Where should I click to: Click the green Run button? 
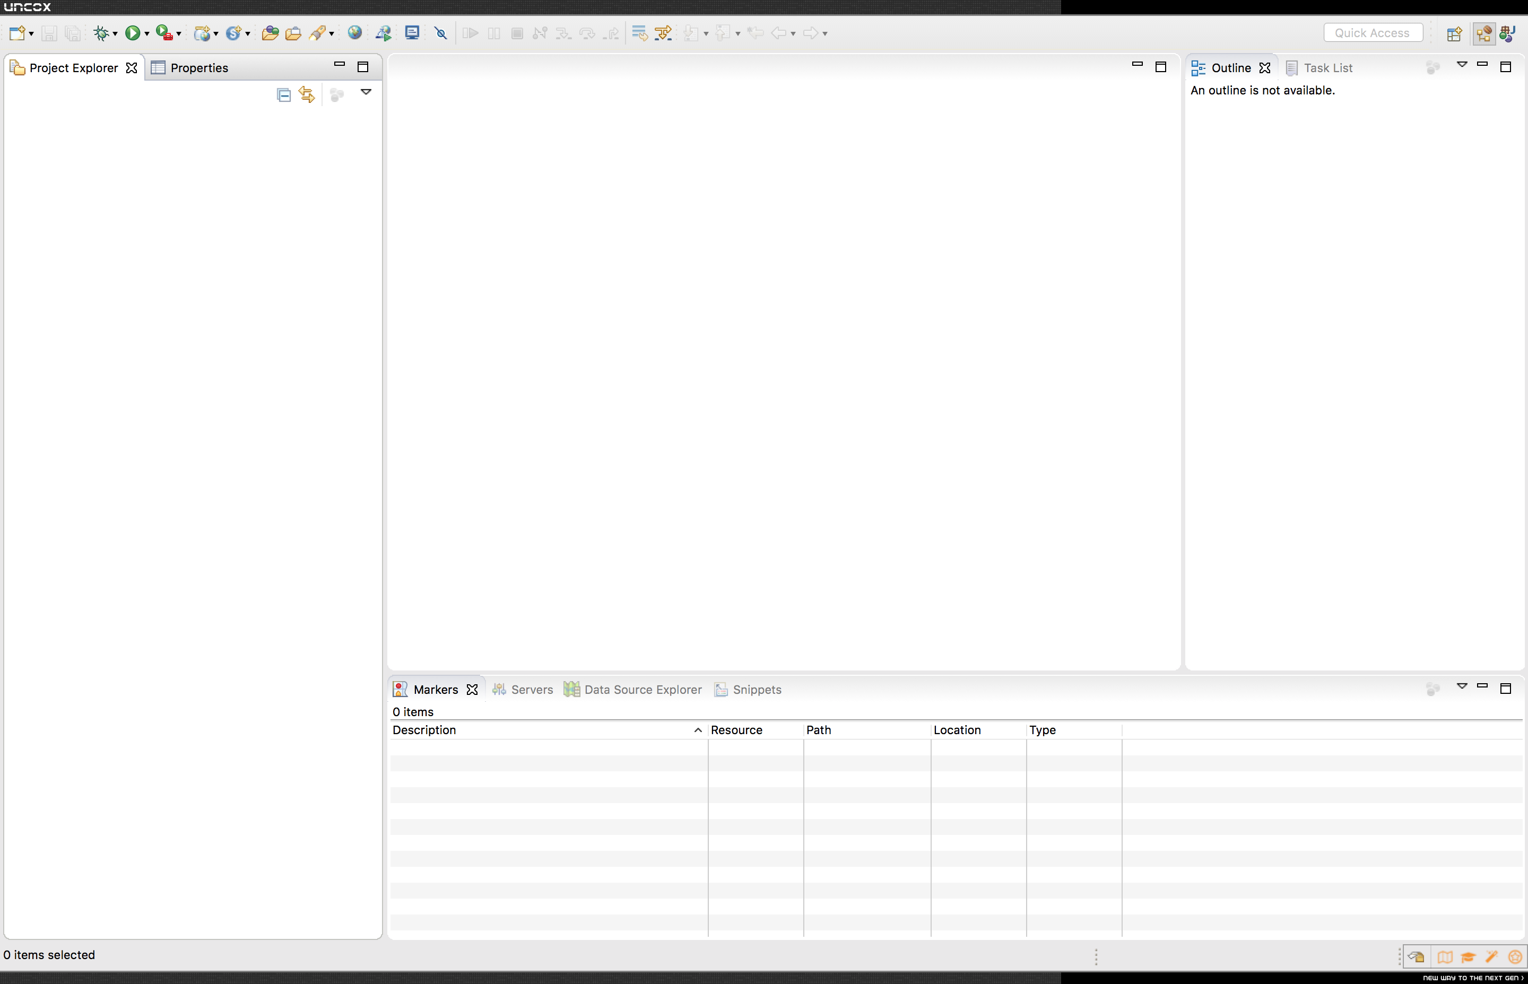click(x=132, y=32)
